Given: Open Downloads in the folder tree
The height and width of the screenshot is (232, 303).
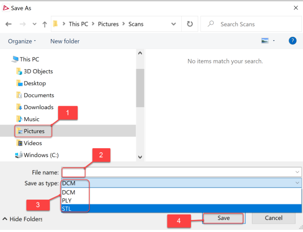Looking at the screenshot, I should pyautogui.click(x=35, y=107).
